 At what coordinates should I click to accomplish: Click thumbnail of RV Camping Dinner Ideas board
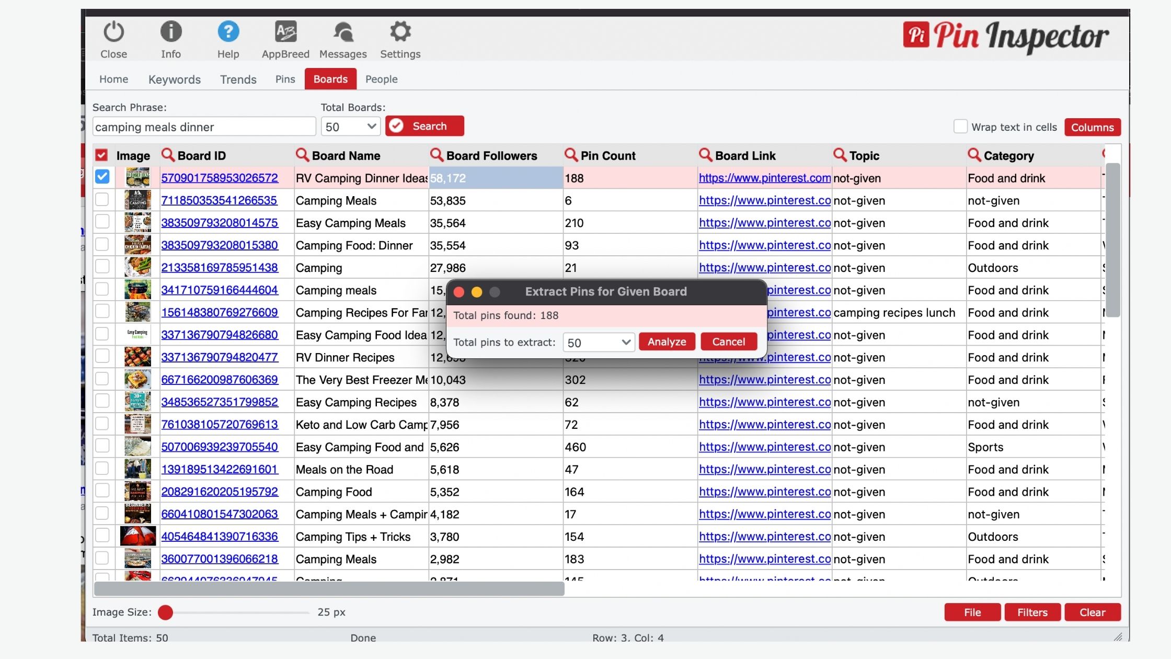point(138,178)
